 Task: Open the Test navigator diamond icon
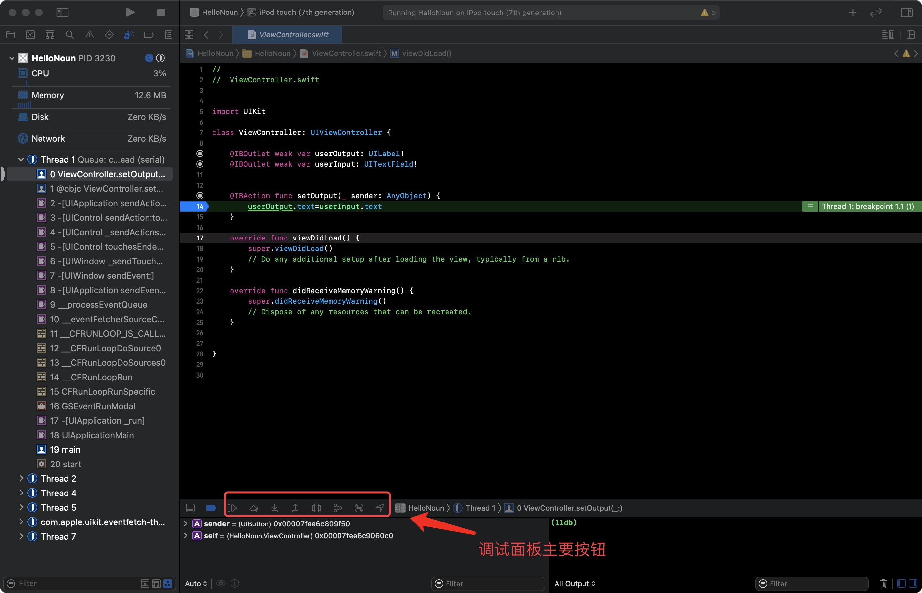pyautogui.click(x=109, y=35)
